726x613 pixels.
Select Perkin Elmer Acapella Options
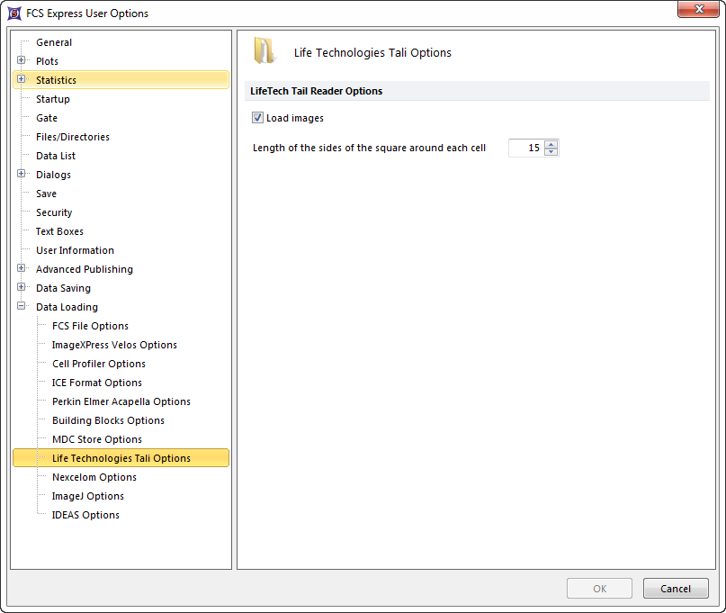click(x=121, y=401)
